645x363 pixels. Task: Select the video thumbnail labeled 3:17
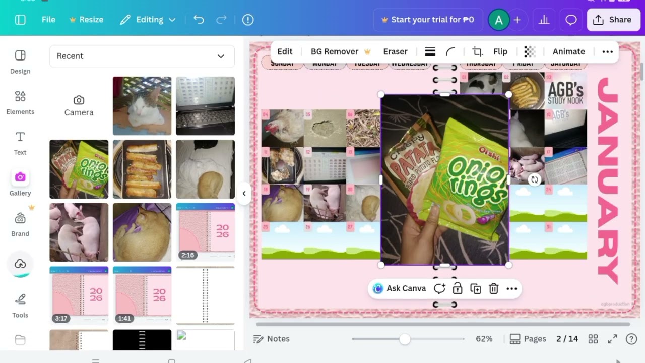[79, 295]
